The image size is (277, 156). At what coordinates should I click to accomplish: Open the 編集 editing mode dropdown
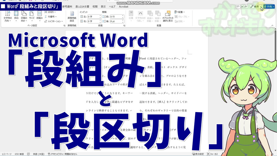[x=256, y=7]
